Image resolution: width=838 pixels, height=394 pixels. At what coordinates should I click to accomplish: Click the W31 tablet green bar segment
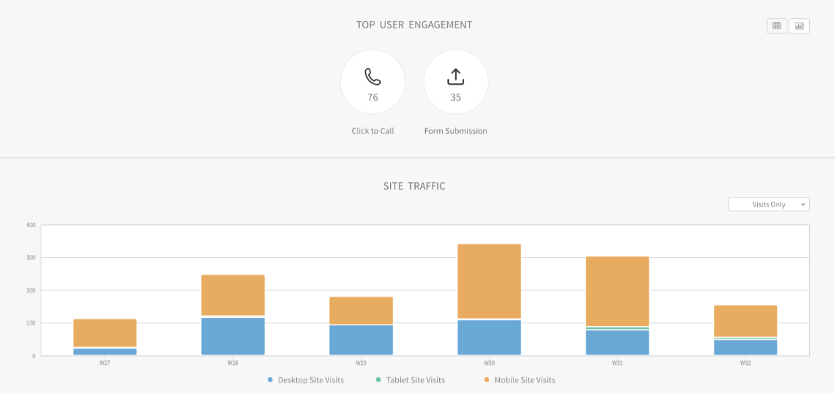click(x=617, y=328)
